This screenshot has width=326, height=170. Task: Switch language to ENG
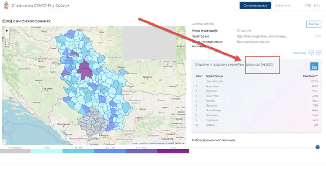click(317, 6)
